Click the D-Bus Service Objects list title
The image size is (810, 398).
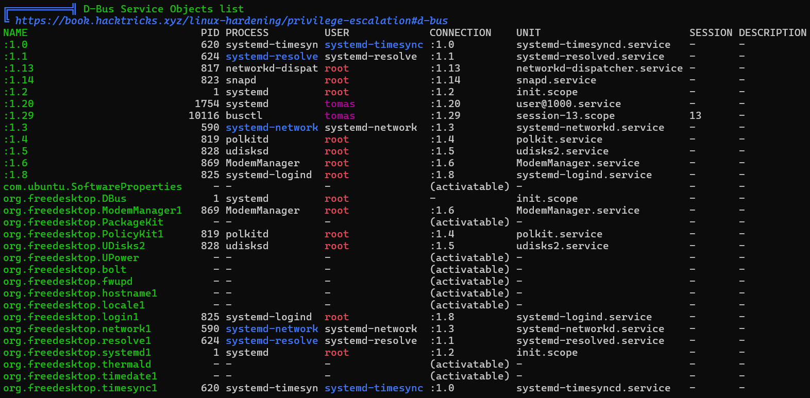point(164,9)
